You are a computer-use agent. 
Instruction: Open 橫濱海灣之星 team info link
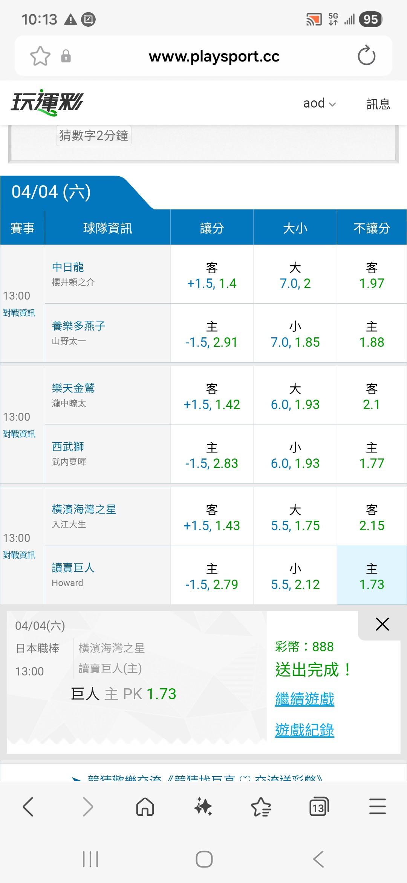click(x=84, y=509)
